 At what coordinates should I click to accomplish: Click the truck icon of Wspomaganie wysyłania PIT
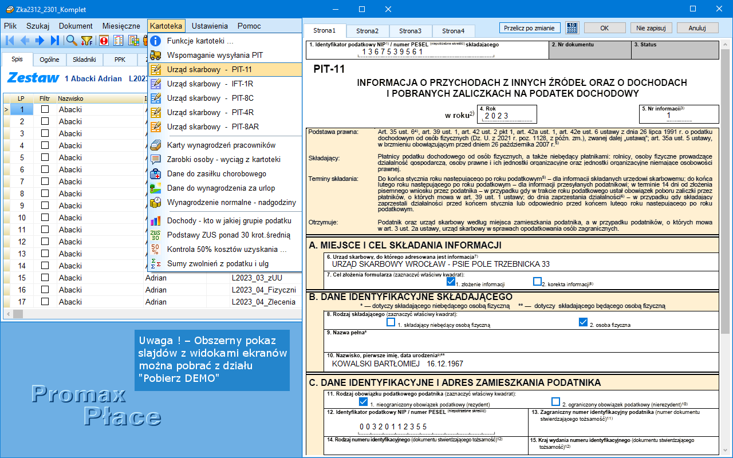[155, 55]
